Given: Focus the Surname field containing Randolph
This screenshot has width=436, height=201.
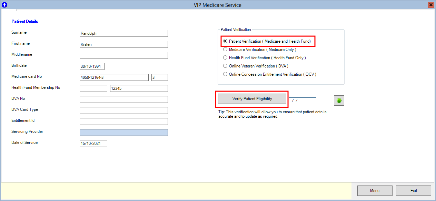Looking at the screenshot, I should [x=124, y=33].
